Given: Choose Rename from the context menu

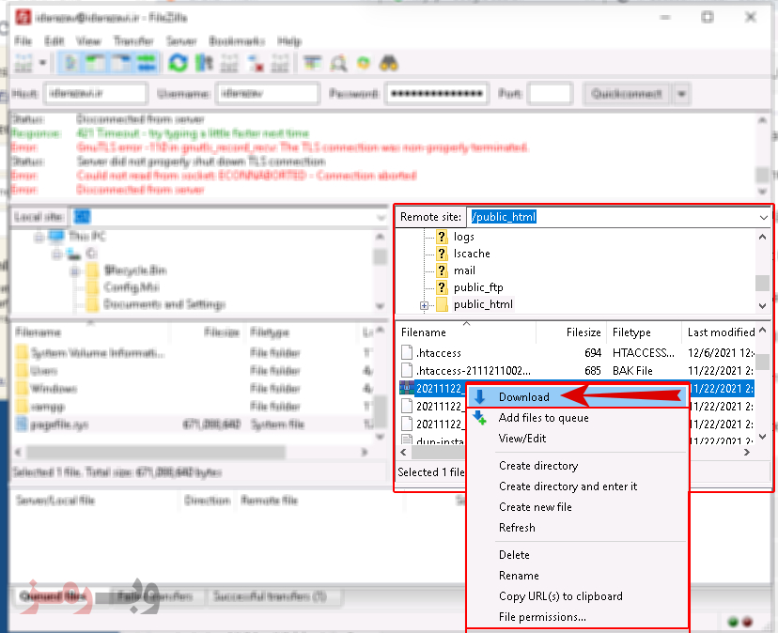Looking at the screenshot, I should coord(577,576).
